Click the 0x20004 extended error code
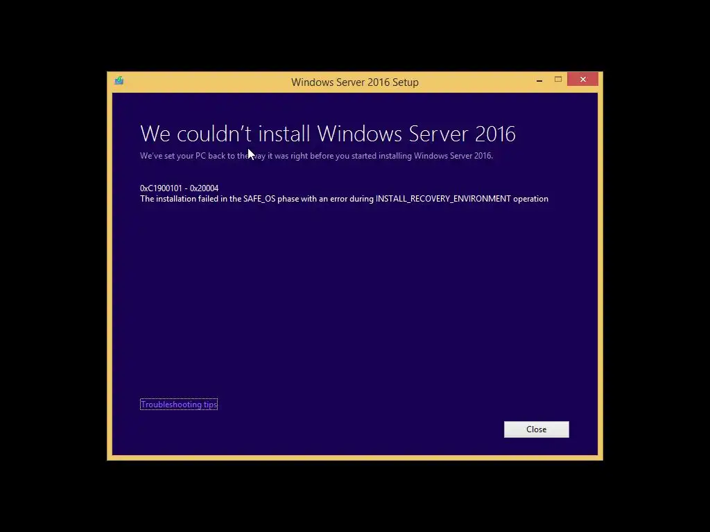The height and width of the screenshot is (532, 710). [204, 188]
